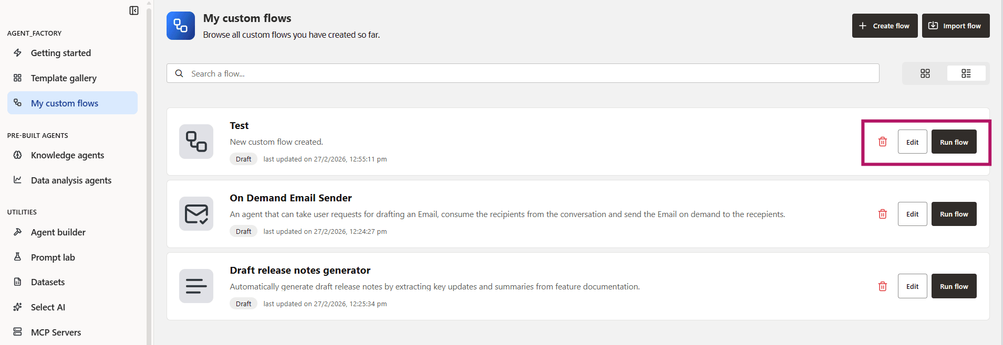Focus the Search a flow field
The height and width of the screenshot is (345, 1003).
click(523, 73)
